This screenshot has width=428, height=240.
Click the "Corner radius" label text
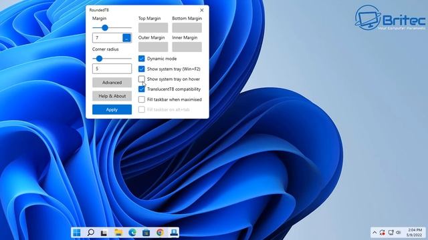coord(106,49)
